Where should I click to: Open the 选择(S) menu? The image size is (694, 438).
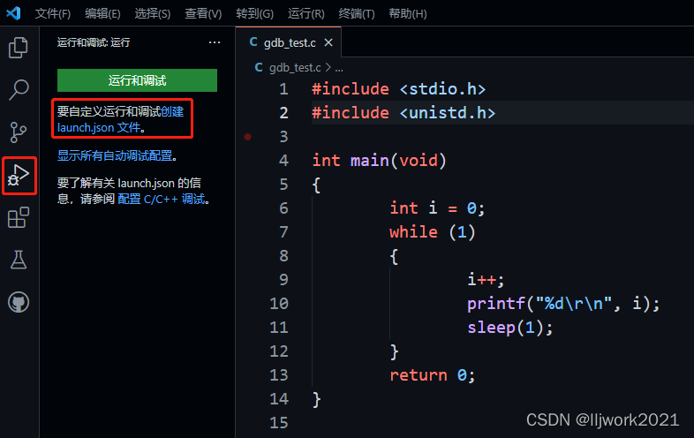[153, 14]
